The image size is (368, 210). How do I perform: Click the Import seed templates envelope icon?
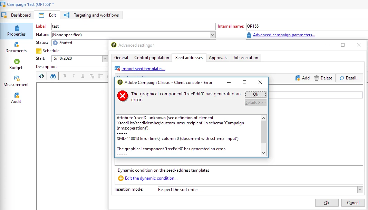[x=117, y=68]
